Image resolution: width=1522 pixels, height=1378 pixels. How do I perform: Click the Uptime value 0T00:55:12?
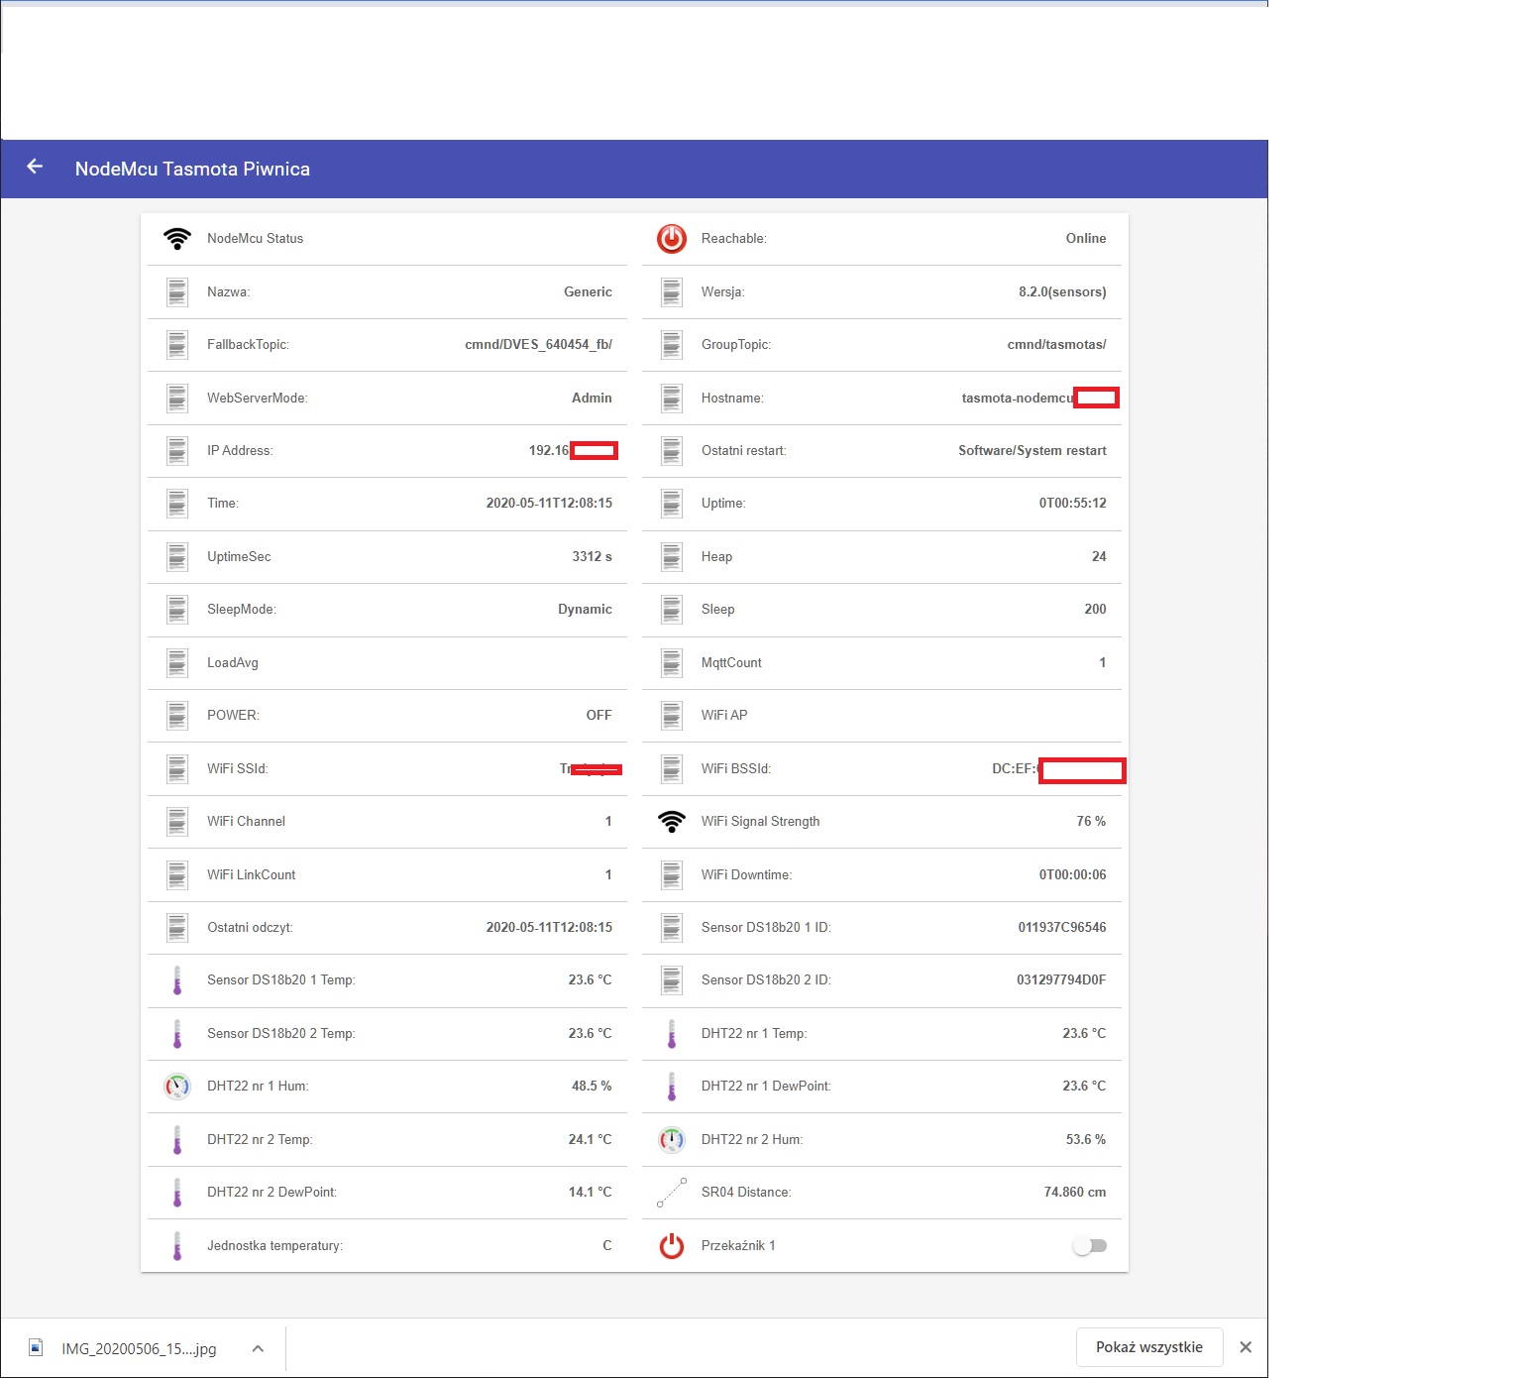[x=1072, y=504]
